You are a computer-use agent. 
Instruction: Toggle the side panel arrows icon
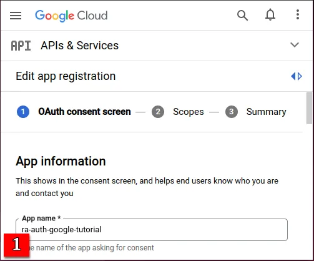[x=297, y=76]
